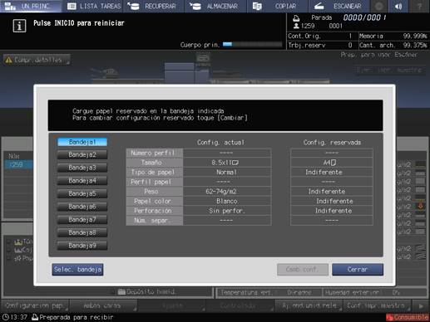Open the ESCANEAR tab
Image resolution: width=430 pixels, height=322 pixels.
[x=339, y=6]
